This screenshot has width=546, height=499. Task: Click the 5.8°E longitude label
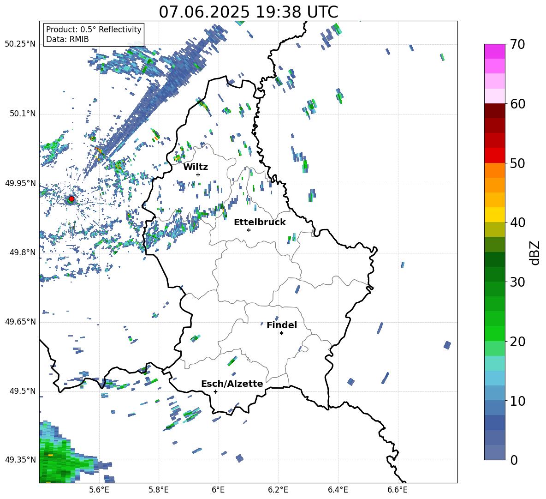click(159, 490)
